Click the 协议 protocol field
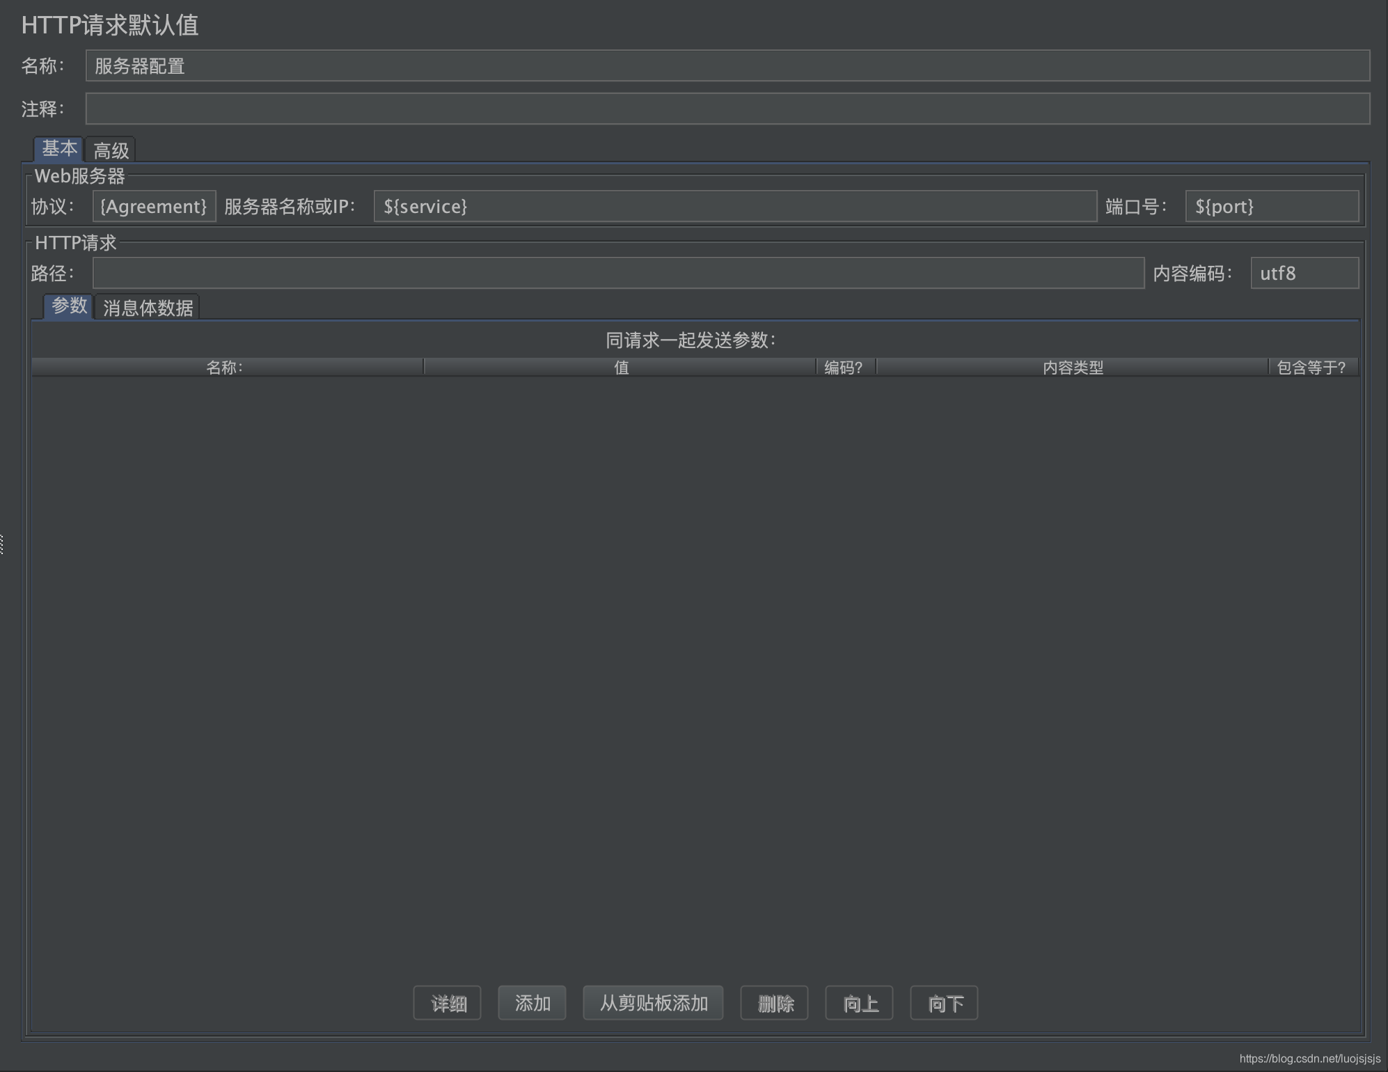This screenshot has width=1388, height=1072. click(x=154, y=207)
